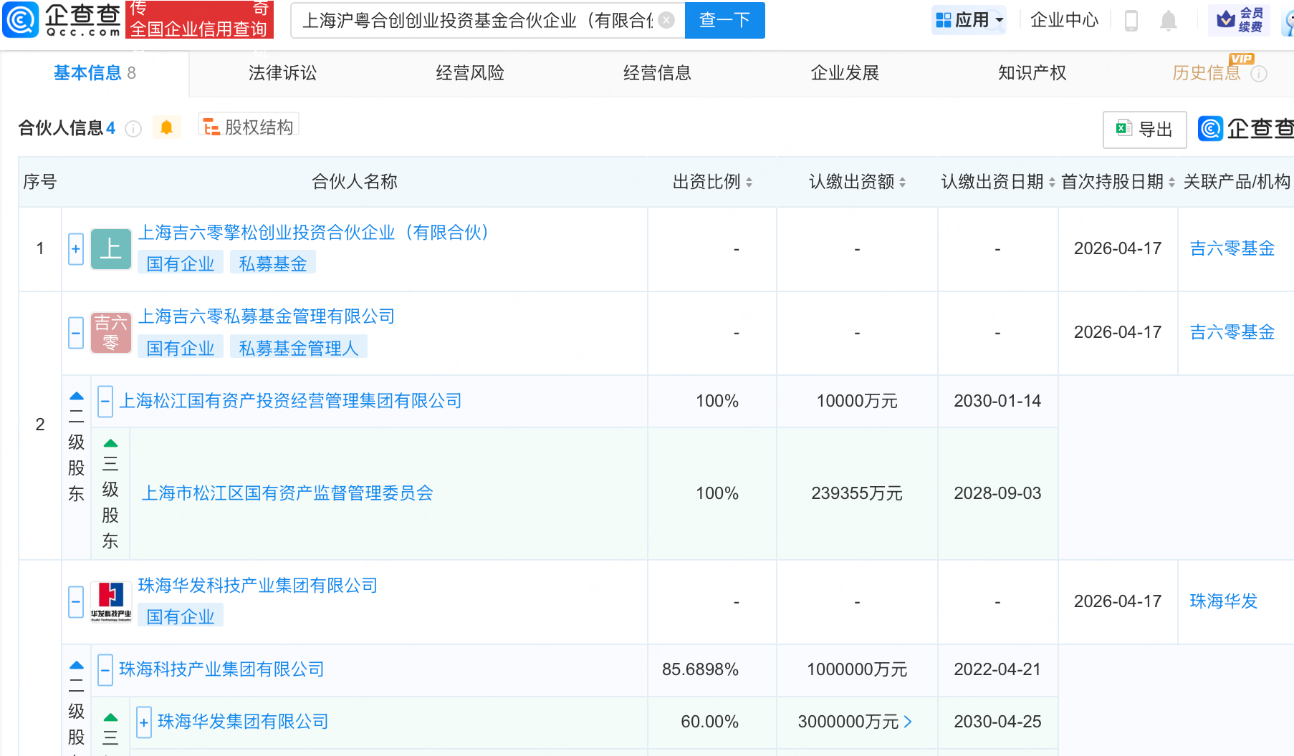1294x756 pixels.
Task: Open the 应用 dropdown menu
Action: [x=971, y=20]
